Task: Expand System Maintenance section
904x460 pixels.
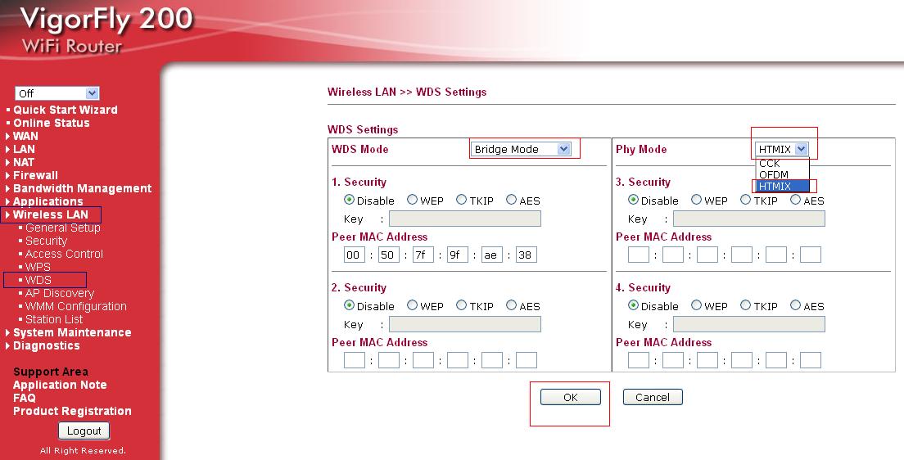Action: click(72, 332)
